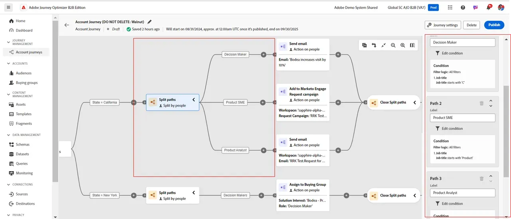Publish the journey
The height and width of the screenshot is (219, 511).
point(494,25)
